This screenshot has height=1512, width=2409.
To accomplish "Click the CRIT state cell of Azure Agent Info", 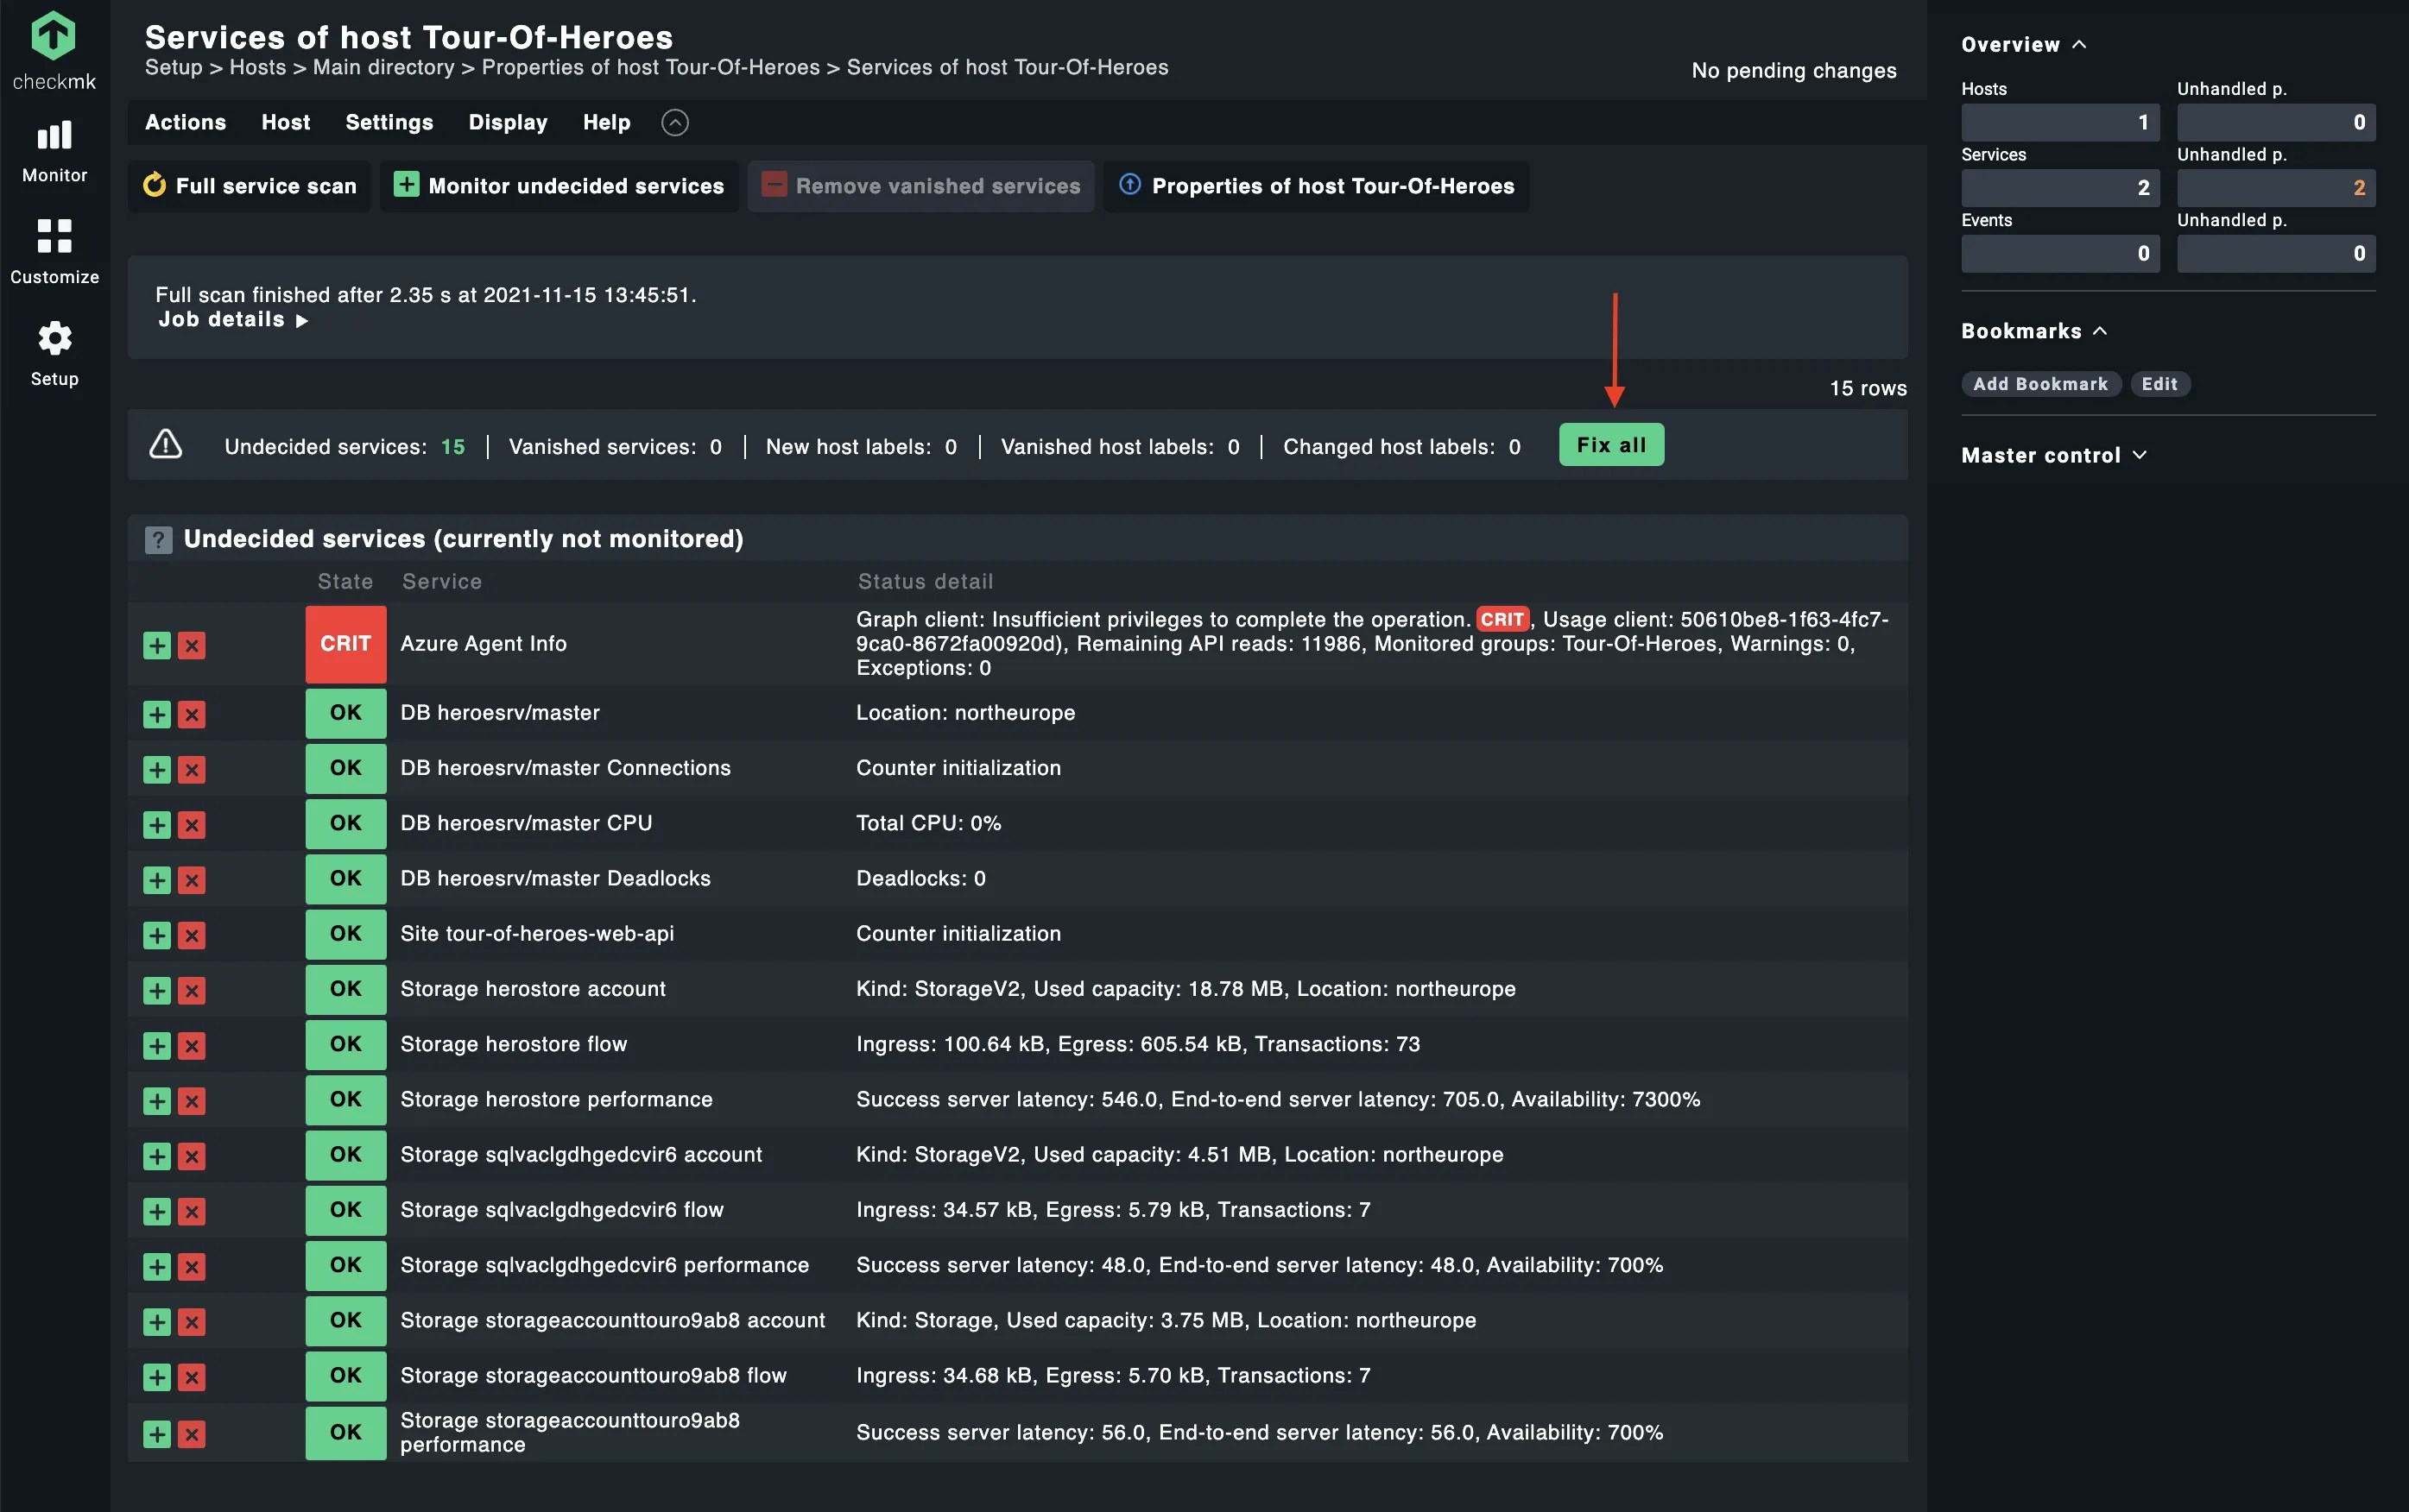I will (x=345, y=644).
